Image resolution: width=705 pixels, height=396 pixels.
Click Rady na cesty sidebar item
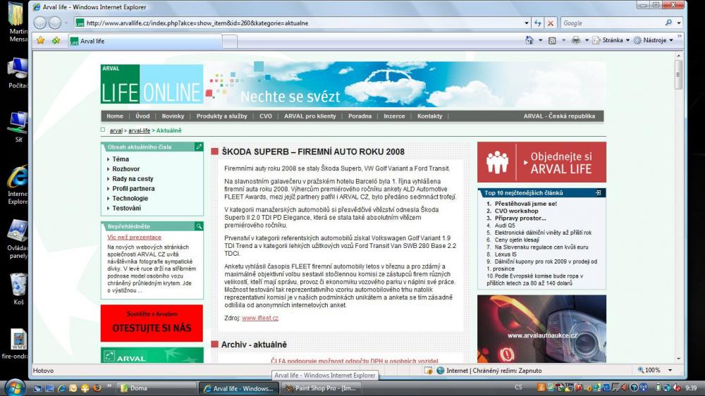[133, 179]
